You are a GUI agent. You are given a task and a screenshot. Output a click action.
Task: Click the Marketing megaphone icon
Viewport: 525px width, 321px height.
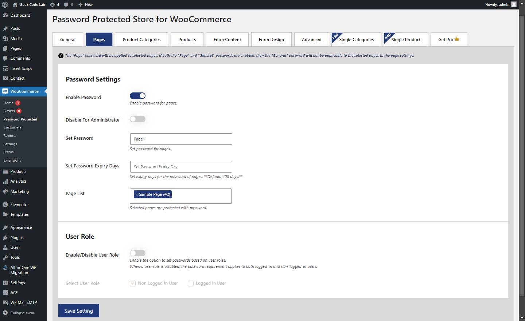coord(5,191)
